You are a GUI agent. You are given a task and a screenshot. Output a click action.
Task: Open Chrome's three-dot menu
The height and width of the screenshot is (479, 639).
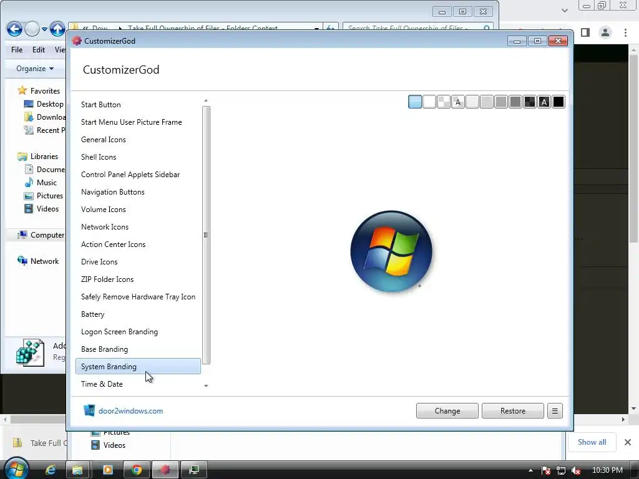[x=625, y=32]
